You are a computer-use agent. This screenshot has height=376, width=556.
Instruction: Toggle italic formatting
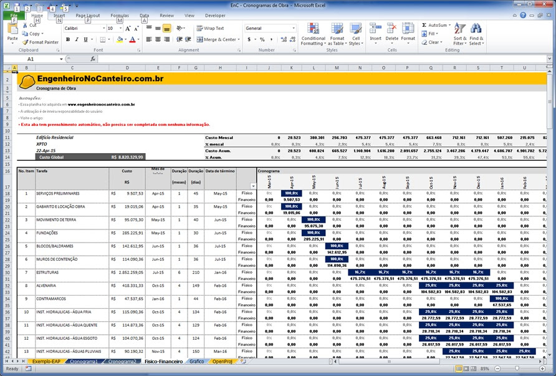coord(77,39)
